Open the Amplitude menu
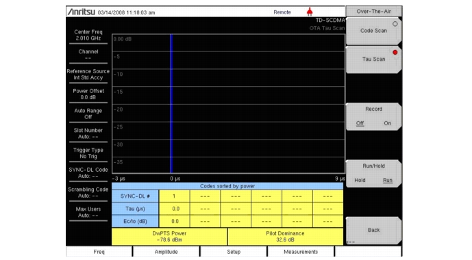Viewport: 472px width, 260px height. click(x=166, y=252)
